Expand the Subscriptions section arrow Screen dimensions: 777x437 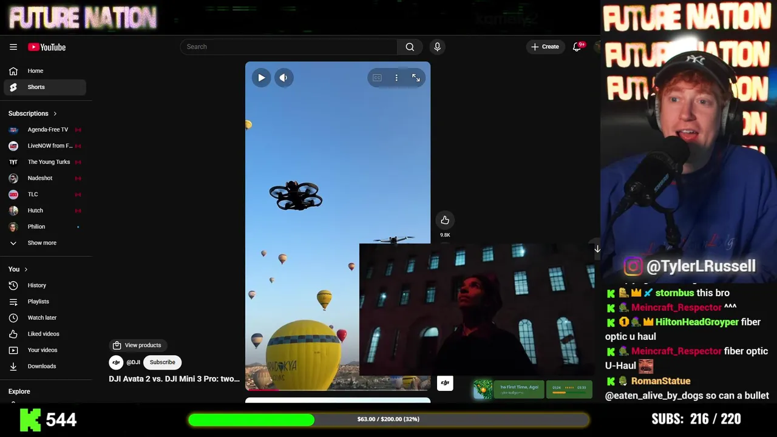coord(55,113)
